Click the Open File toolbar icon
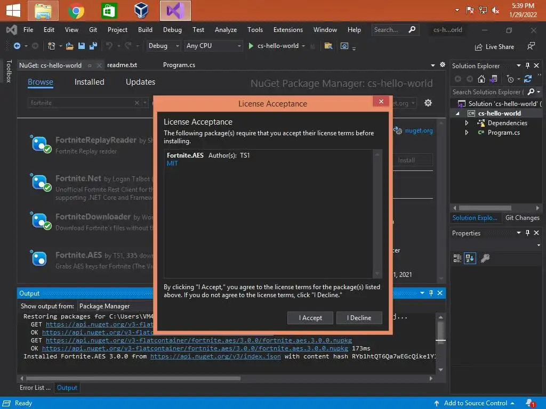Image resolution: width=546 pixels, height=409 pixels. [x=70, y=46]
